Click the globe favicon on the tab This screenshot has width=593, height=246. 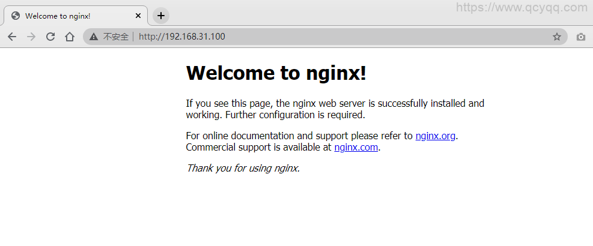coord(16,16)
